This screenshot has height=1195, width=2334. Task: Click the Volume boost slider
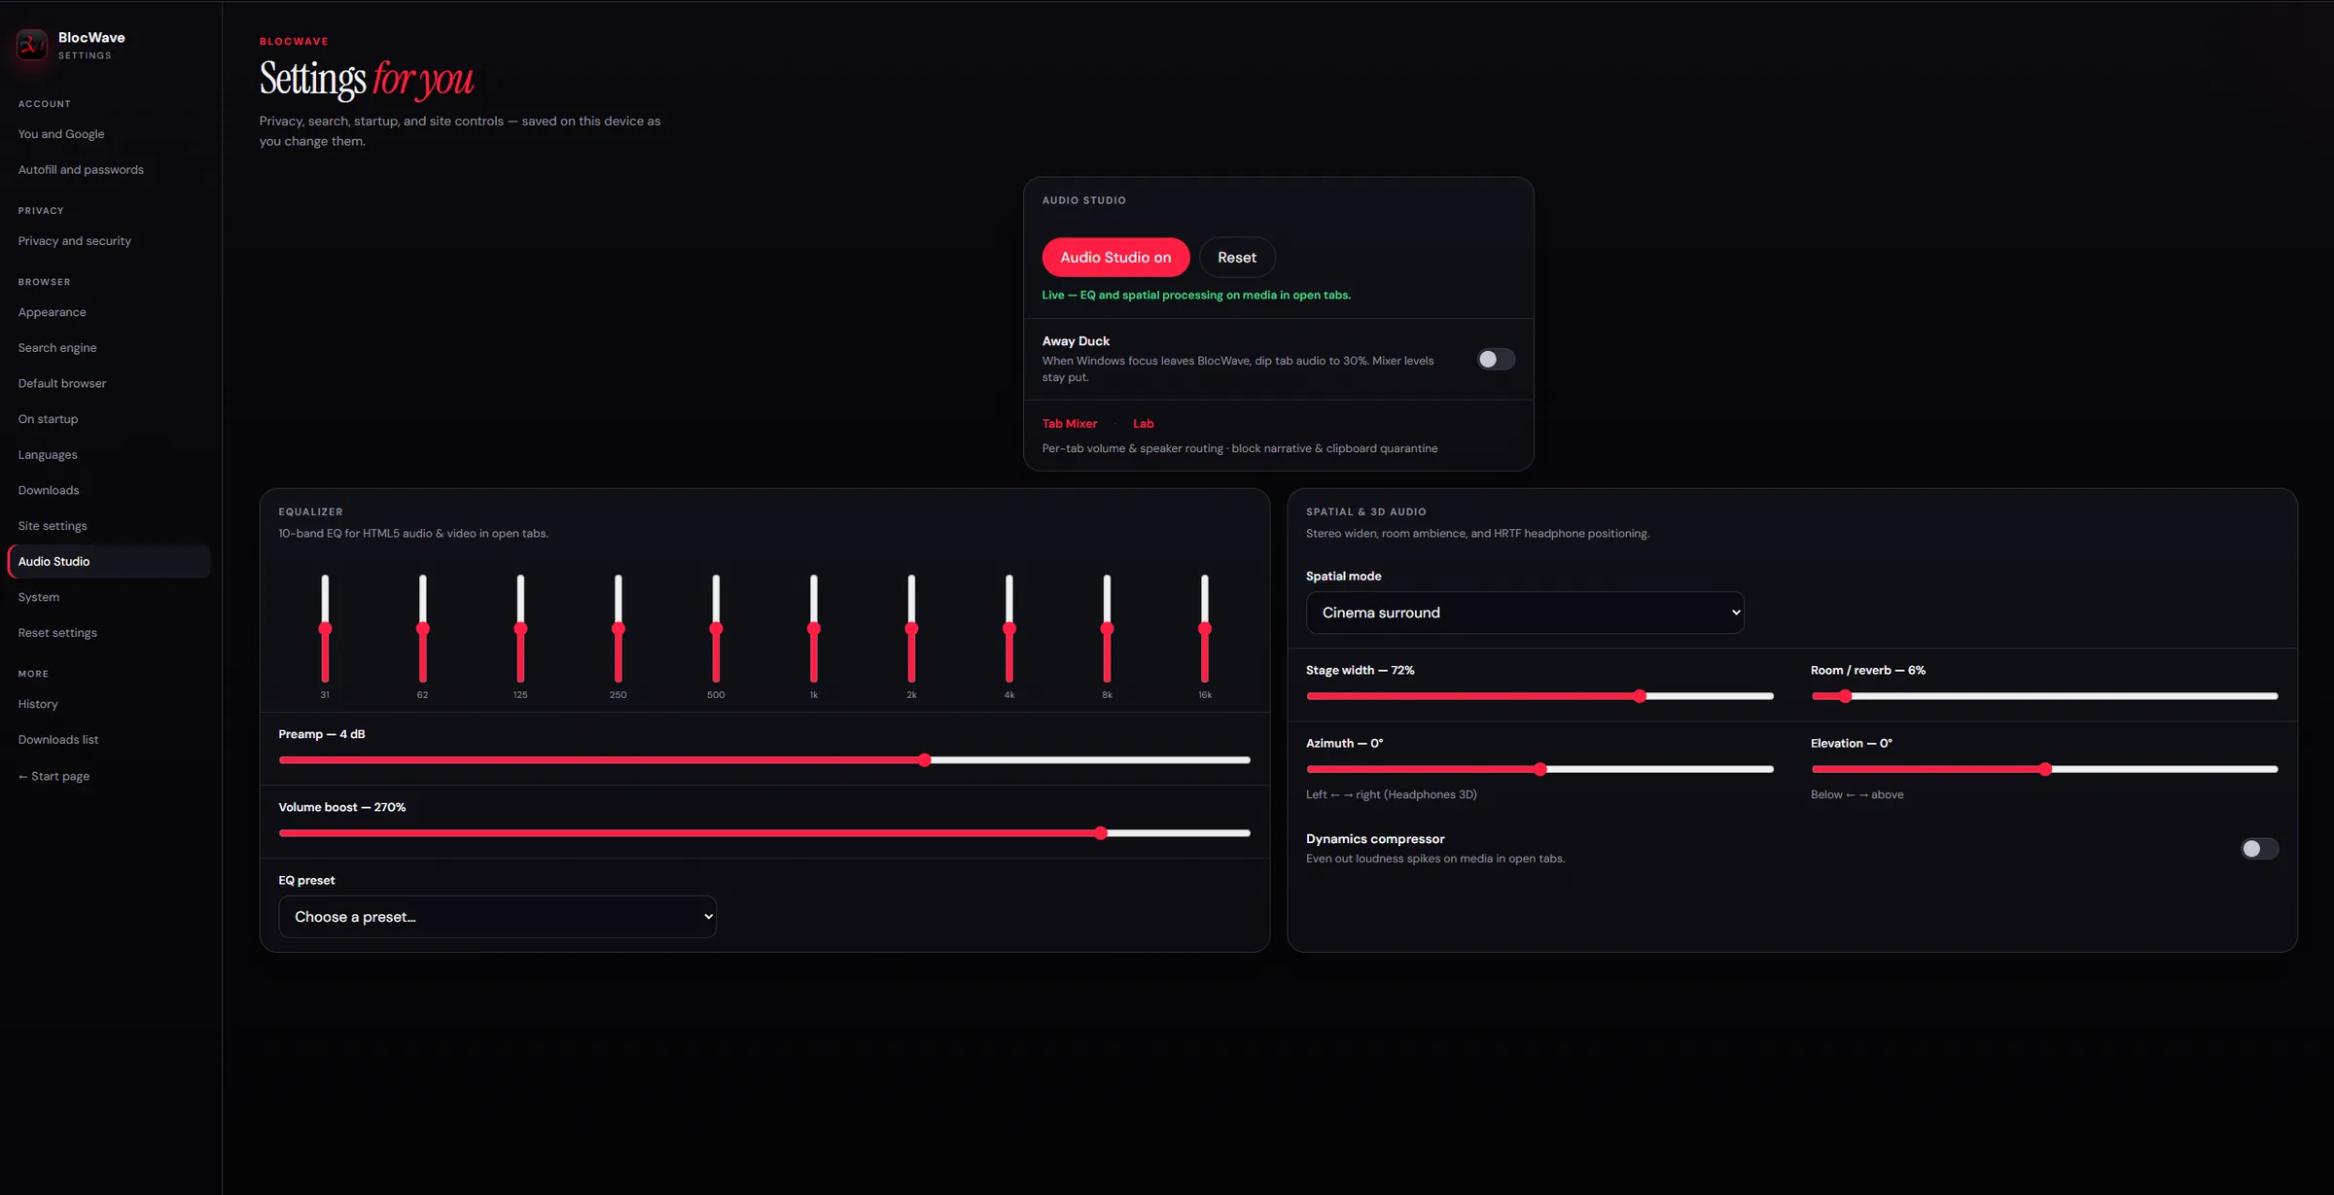[764, 832]
